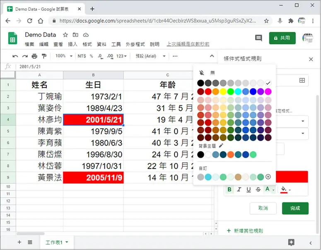
Task: Click the undo arrow in the toolbar
Action: click(15, 56)
